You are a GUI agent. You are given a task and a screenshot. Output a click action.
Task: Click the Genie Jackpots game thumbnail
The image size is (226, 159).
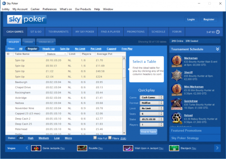(36, 148)
